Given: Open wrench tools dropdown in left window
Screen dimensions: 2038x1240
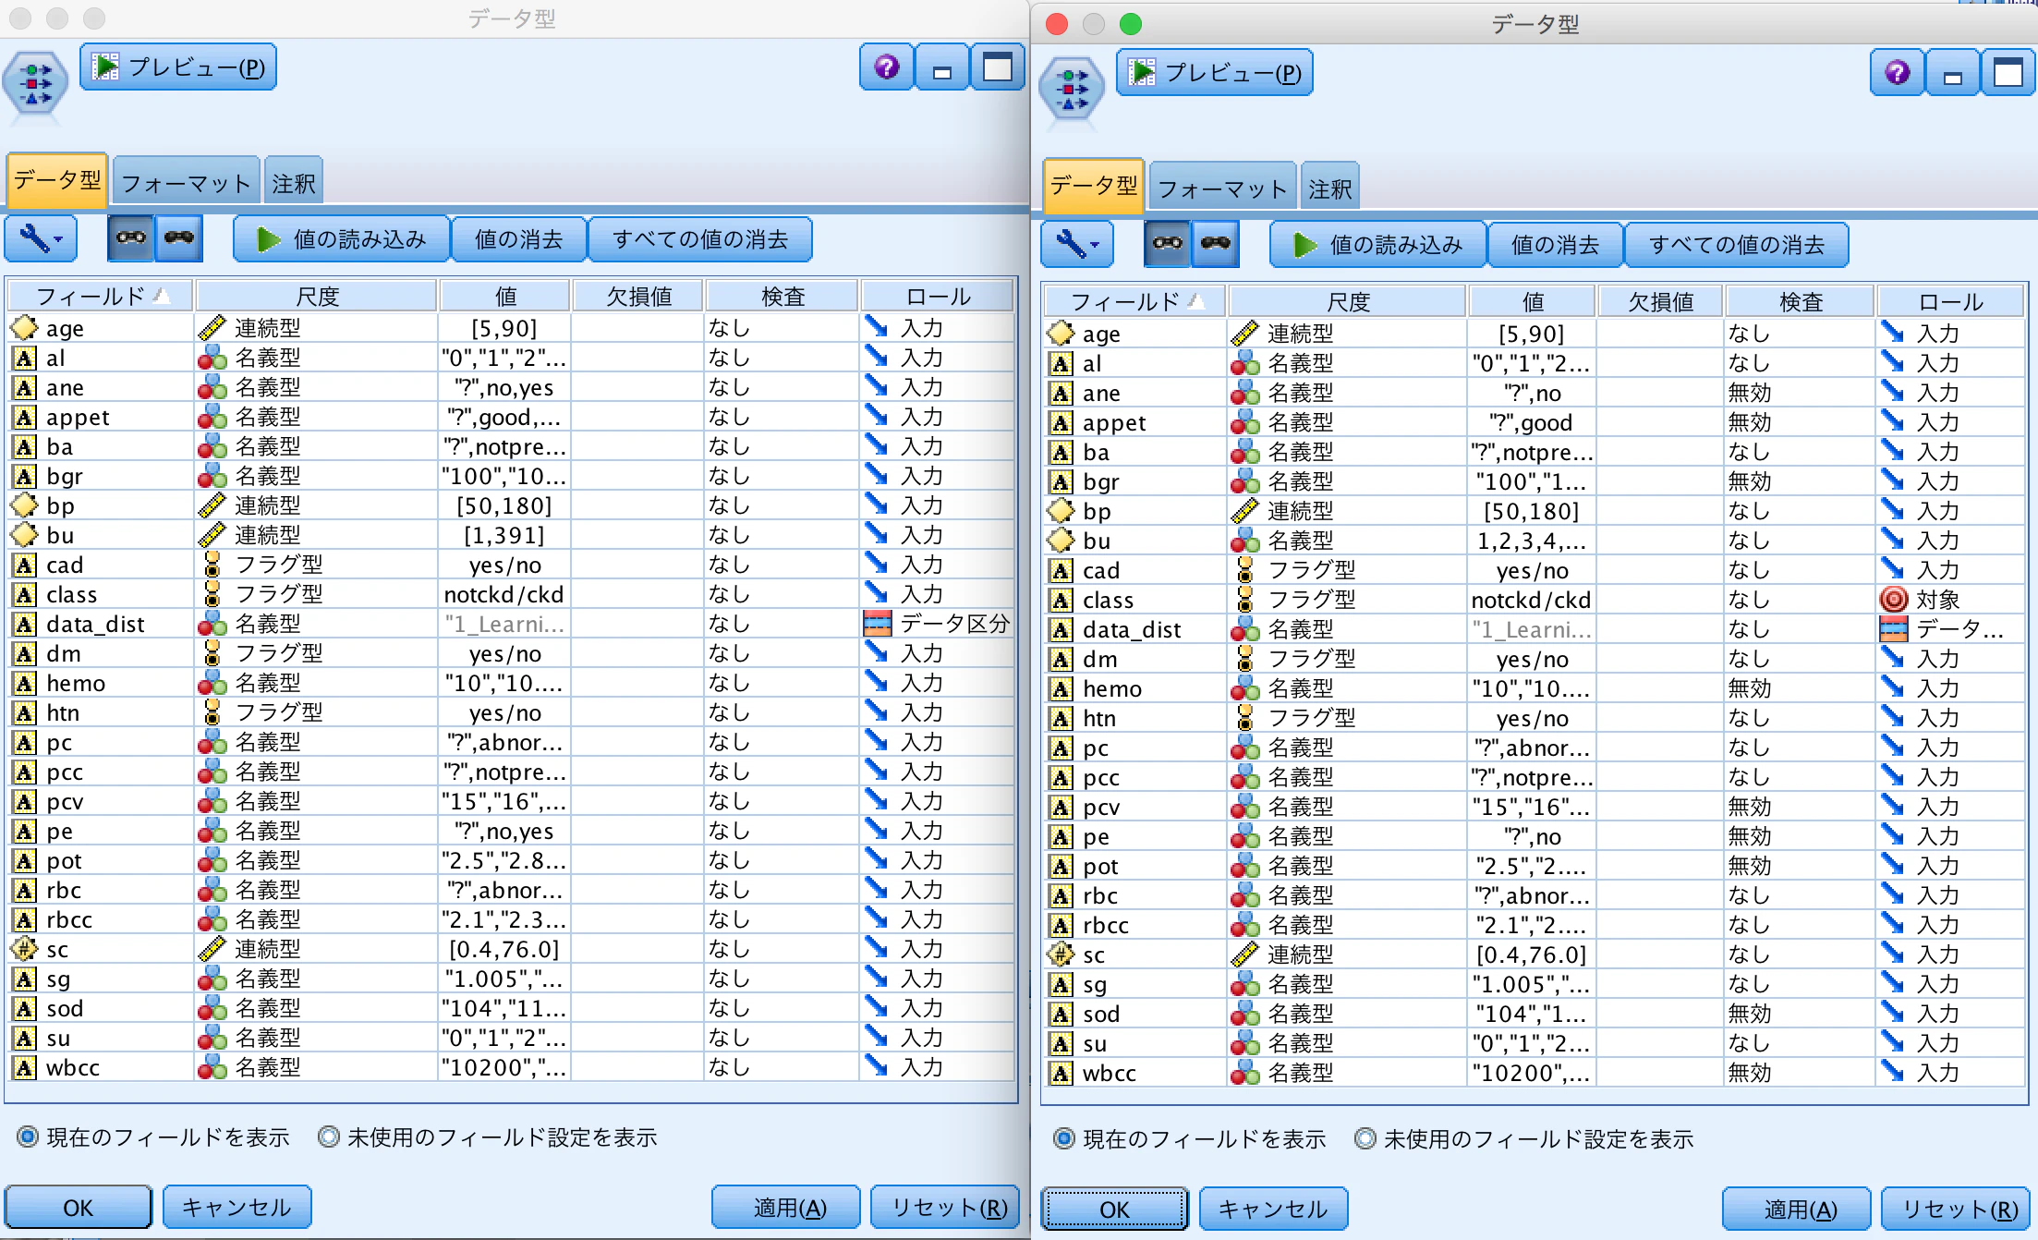Looking at the screenshot, I should (42, 239).
